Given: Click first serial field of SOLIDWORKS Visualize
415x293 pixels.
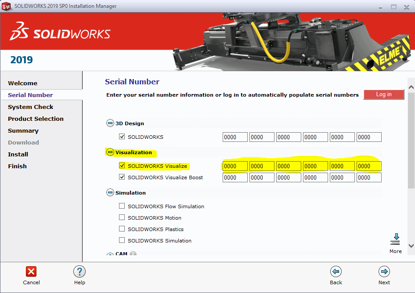Looking at the screenshot, I should tap(235, 166).
